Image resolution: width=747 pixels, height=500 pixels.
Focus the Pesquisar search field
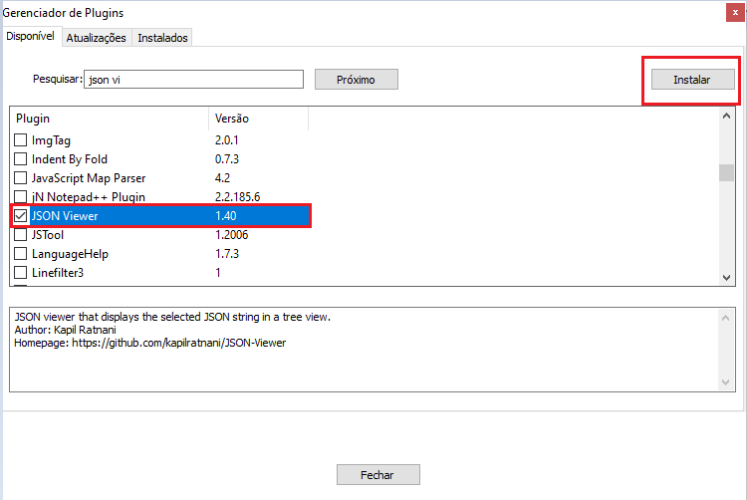(x=194, y=79)
